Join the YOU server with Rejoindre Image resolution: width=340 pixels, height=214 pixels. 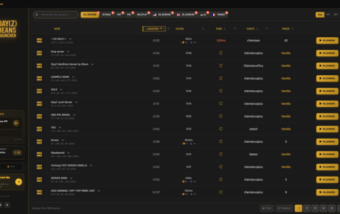[x=327, y=129]
